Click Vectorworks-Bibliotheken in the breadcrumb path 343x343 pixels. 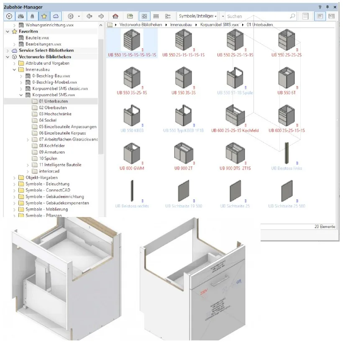tap(141, 25)
